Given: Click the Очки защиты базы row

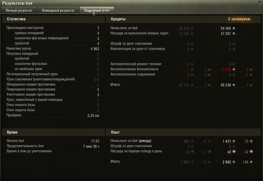Looking at the screenshot, I should (53, 110).
